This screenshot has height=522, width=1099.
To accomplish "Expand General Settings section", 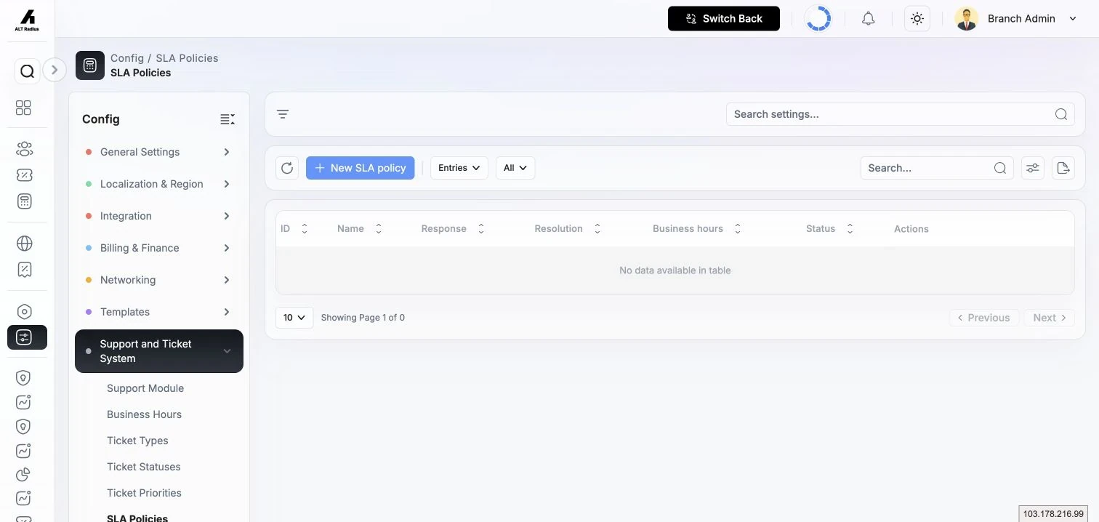I will pos(158,152).
